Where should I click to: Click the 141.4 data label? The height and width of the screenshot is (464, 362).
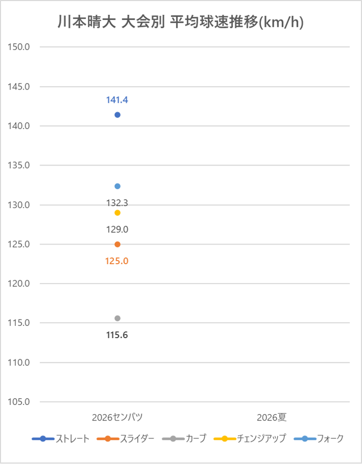(117, 100)
